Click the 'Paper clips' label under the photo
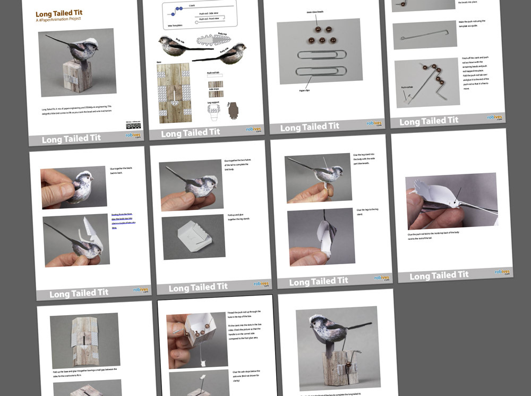Image resolution: width=531 pixels, height=396 pixels. point(304,90)
